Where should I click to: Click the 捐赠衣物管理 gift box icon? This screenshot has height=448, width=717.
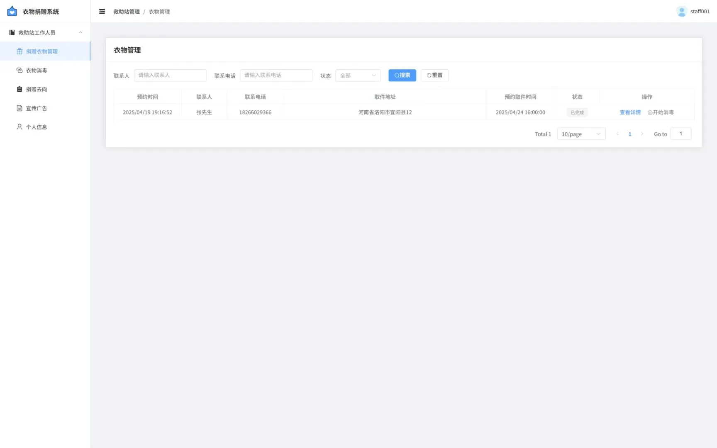coord(20,51)
